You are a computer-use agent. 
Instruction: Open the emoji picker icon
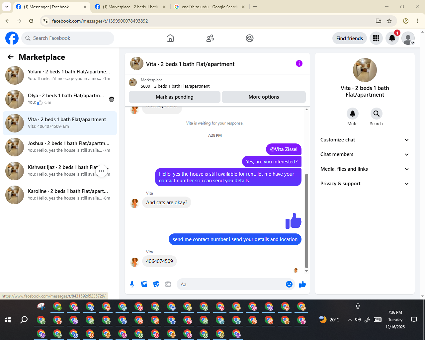pyautogui.click(x=289, y=284)
